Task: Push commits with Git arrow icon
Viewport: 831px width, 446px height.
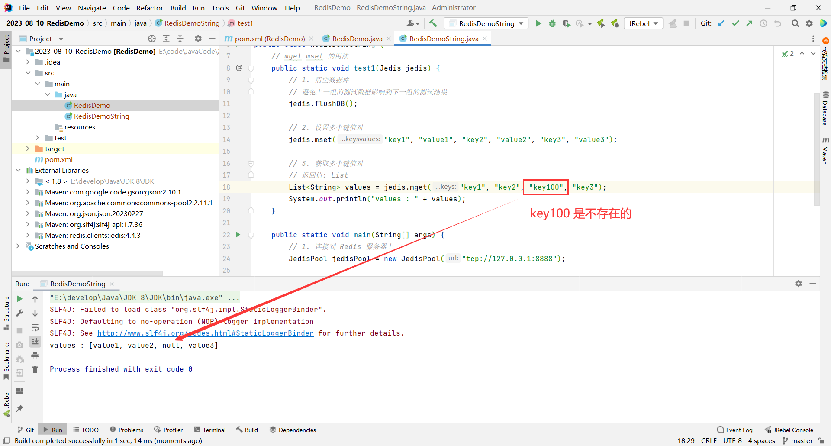Action: click(x=749, y=23)
